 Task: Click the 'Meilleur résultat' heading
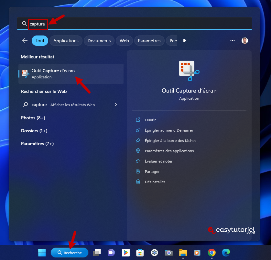point(38,57)
